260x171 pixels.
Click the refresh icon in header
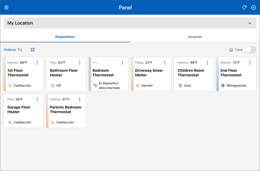pos(244,7)
